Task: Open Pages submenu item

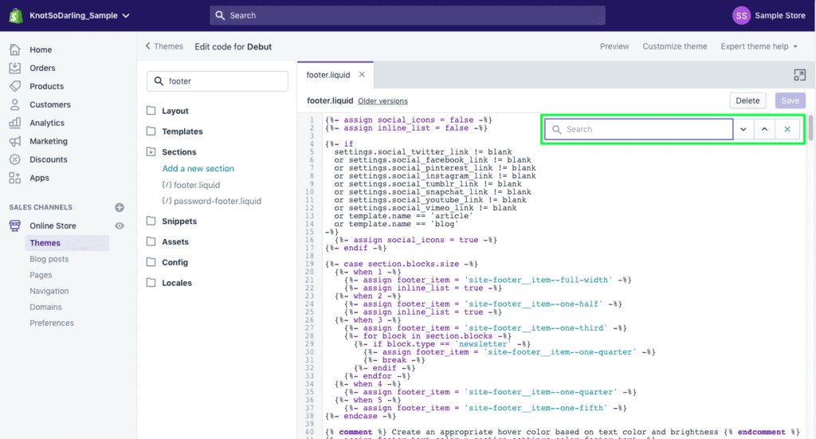Action: coord(41,275)
